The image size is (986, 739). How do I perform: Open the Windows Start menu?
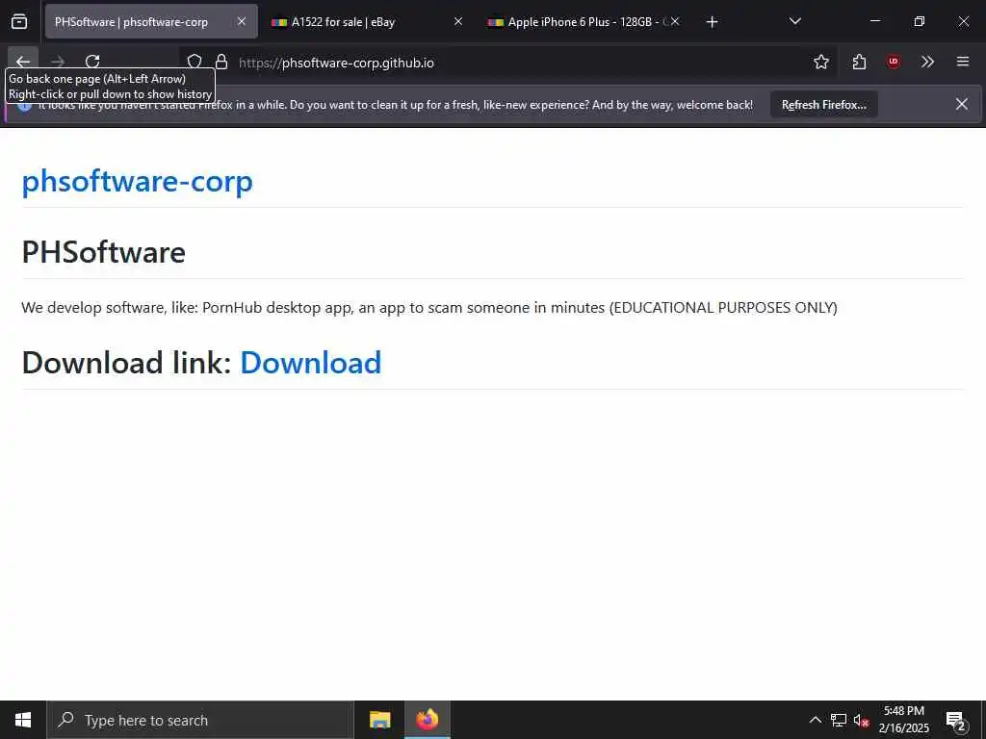tap(23, 720)
